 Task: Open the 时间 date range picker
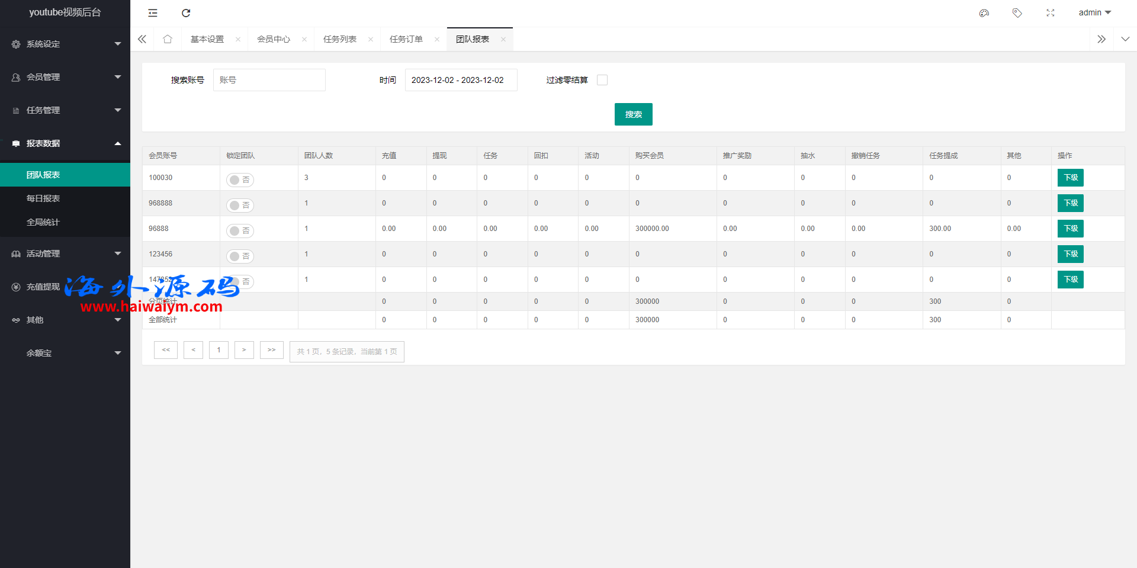tap(461, 80)
